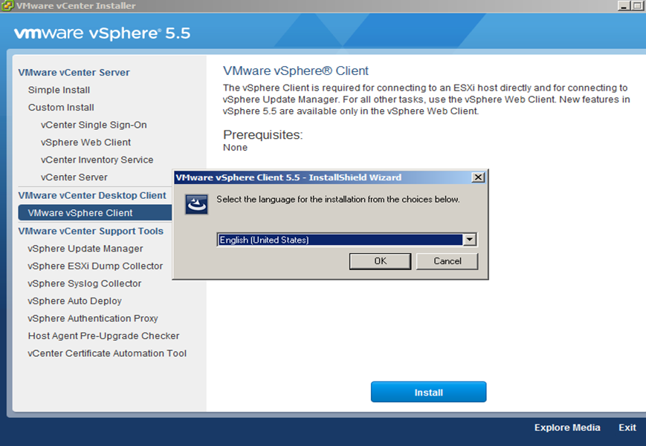The height and width of the screenshot is (446, 646).
Task: Click Exit in the installer footer
Action: click(627, 427)
